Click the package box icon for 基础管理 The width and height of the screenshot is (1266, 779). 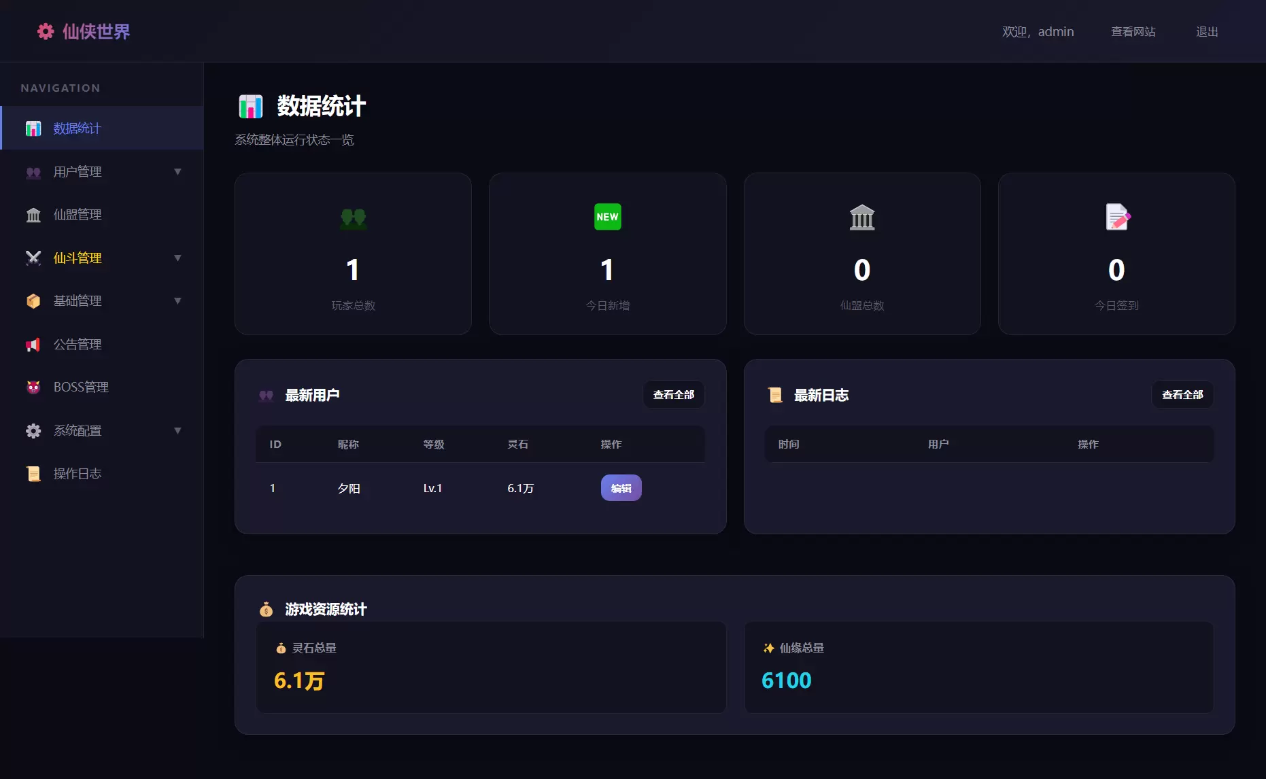pyautogui.click(x=33, y=301)
